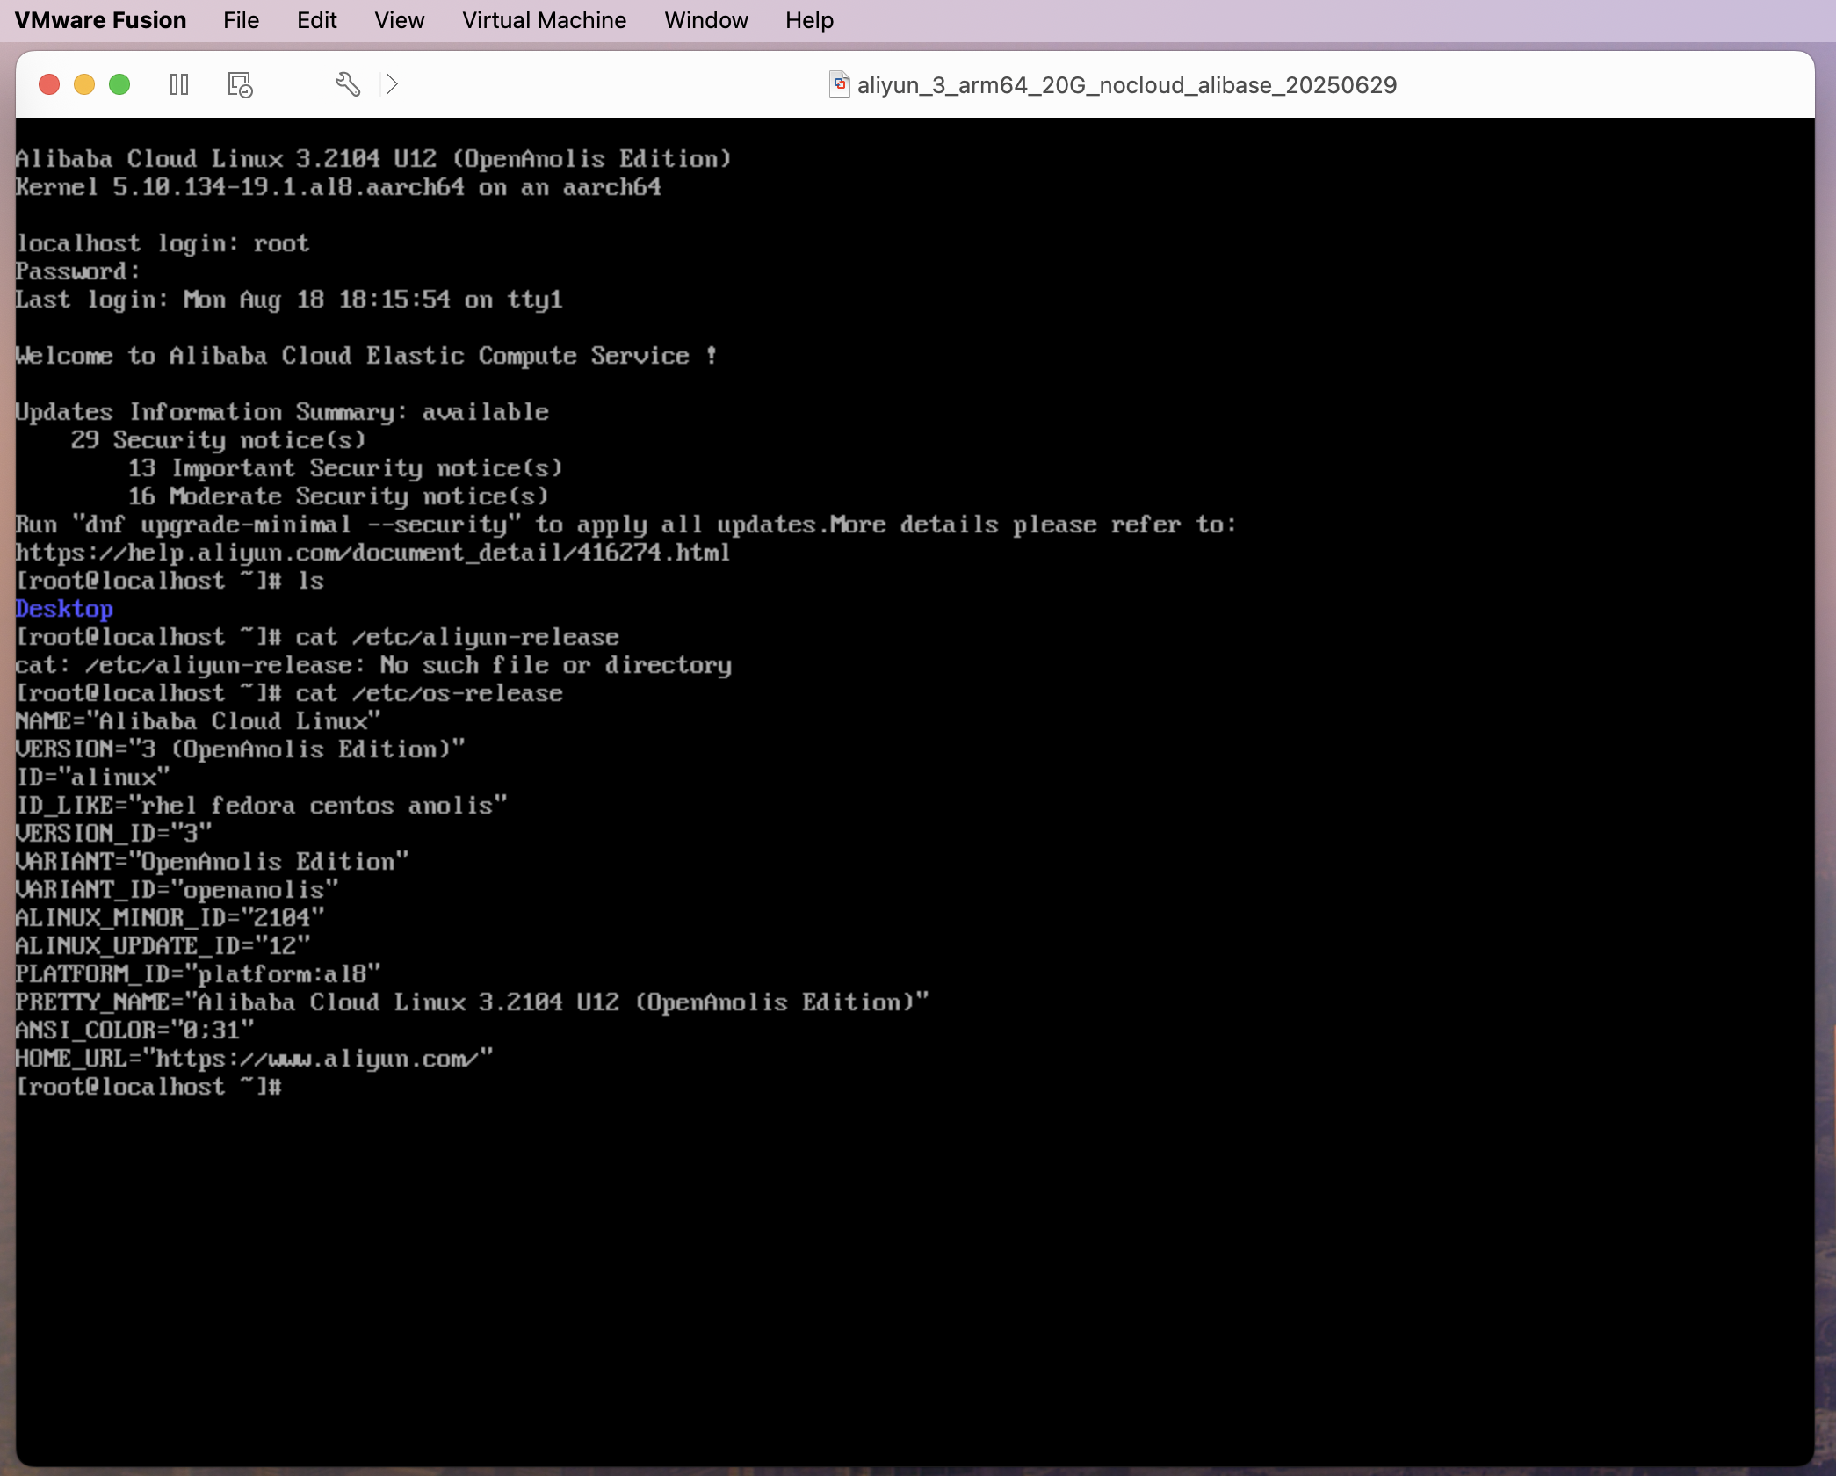Click the 'Last login: Mon Aug 18' line

[x=289, y=300]
